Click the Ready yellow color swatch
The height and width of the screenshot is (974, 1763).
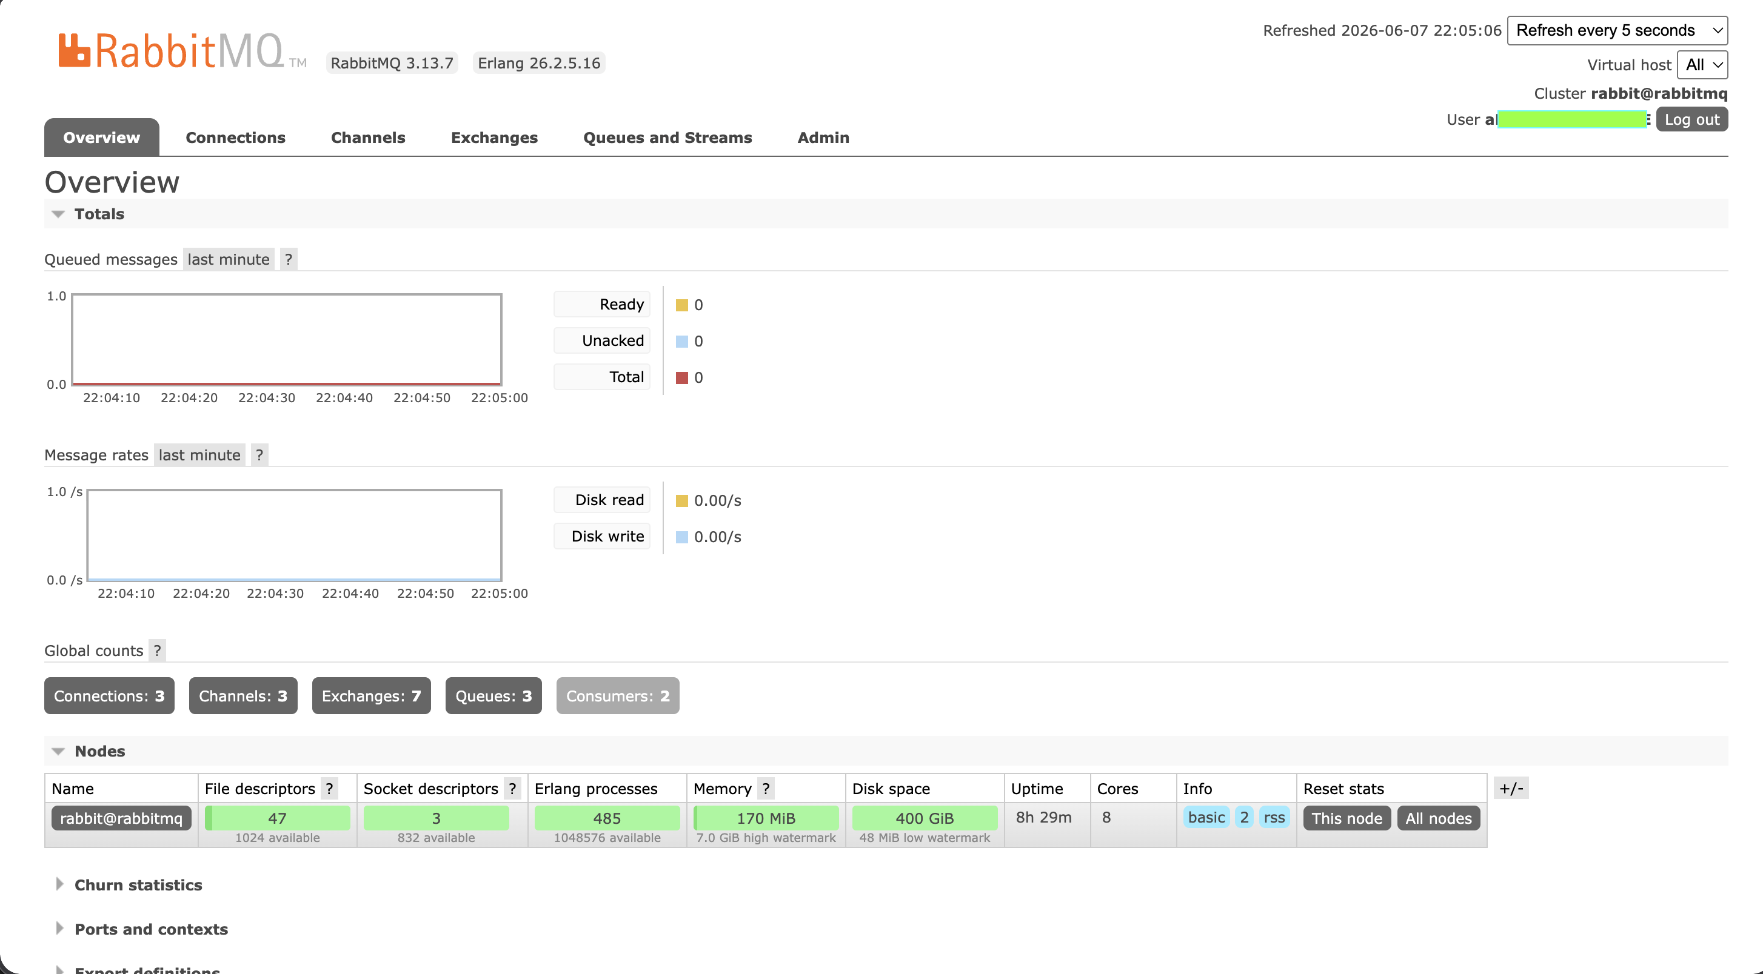[x=681, y=305]
